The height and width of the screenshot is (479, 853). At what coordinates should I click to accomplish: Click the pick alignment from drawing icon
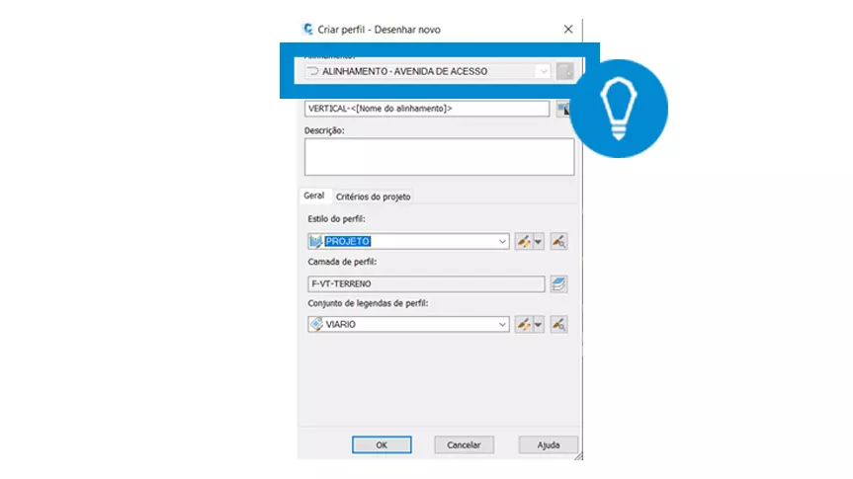564,71
